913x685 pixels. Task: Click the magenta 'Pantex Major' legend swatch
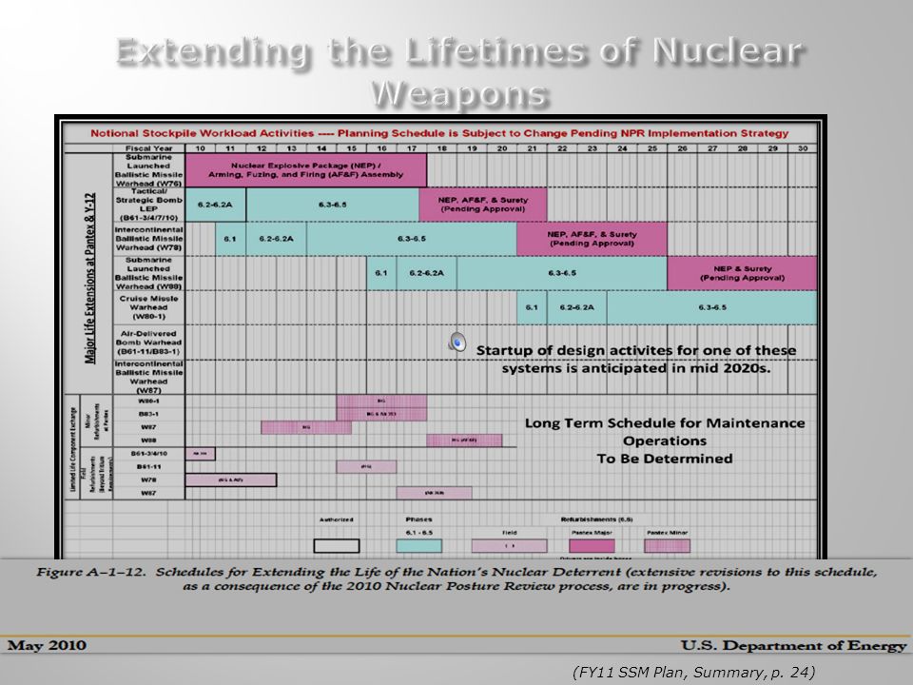pyautogui.click(x=592, y=546)
